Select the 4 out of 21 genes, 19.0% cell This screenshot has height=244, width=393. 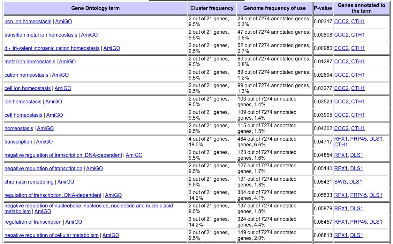pos(212,142)
